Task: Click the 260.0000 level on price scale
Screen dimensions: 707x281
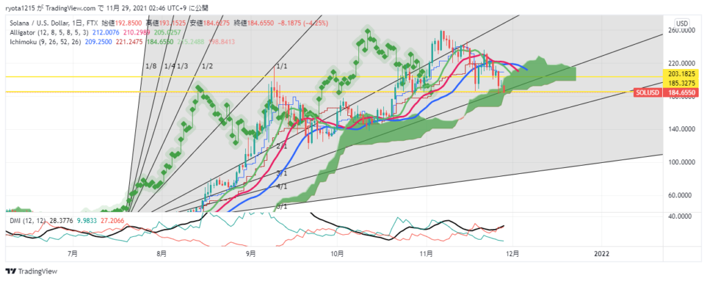Action: [x=681, y=31]
